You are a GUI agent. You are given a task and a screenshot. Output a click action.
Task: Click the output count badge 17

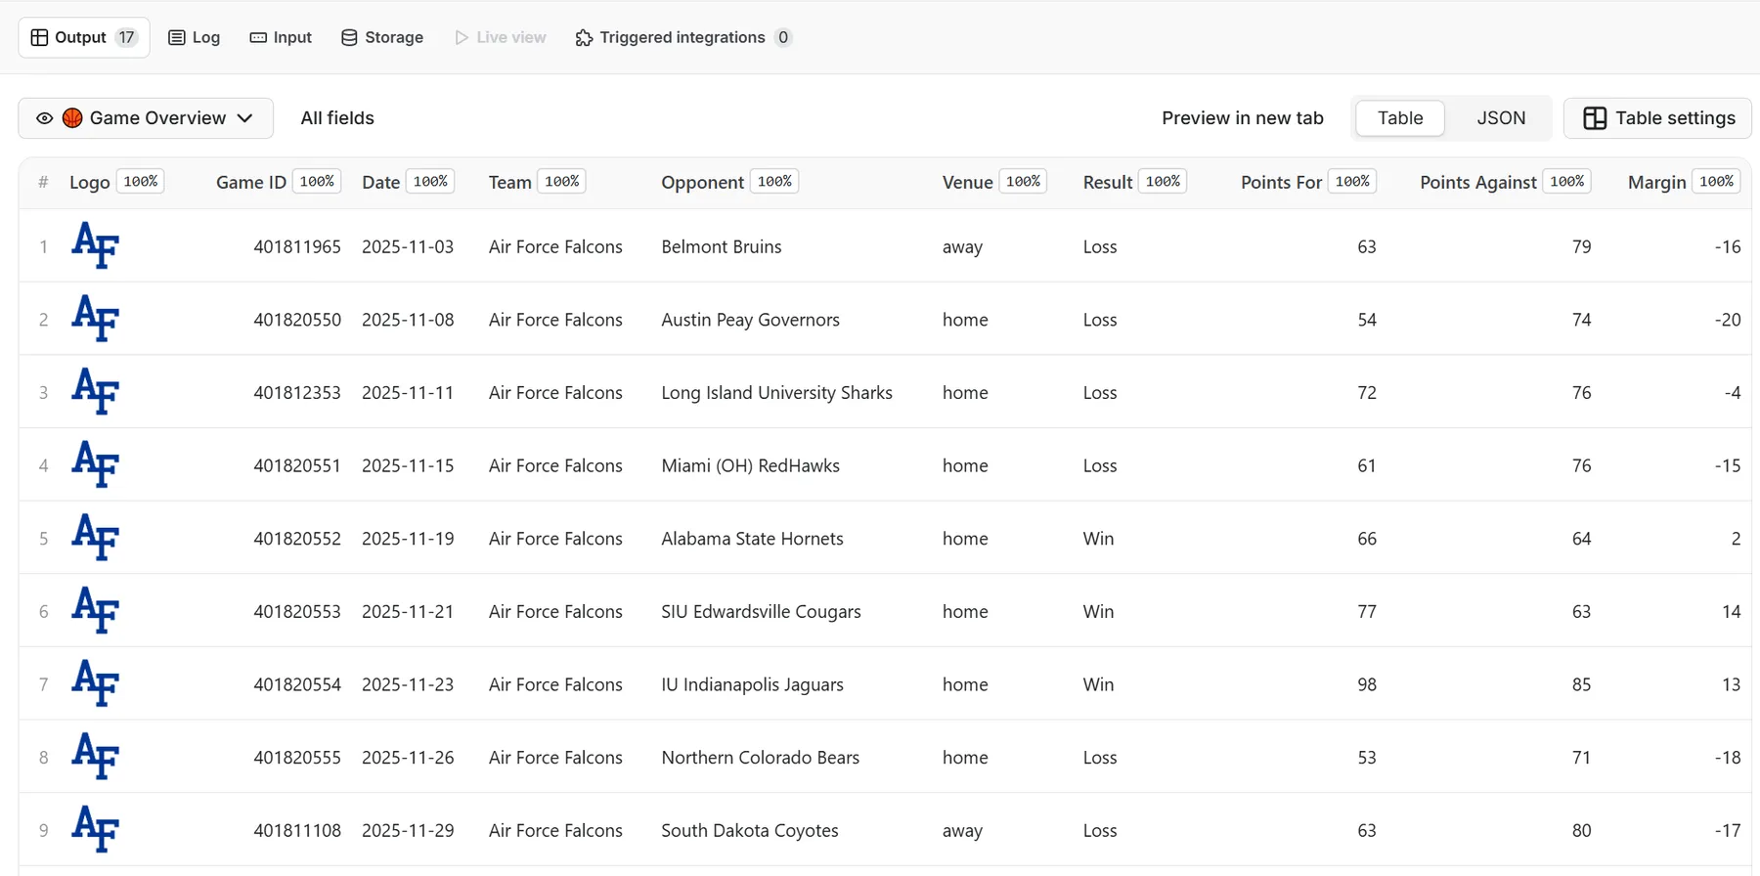tap(126, 37)
